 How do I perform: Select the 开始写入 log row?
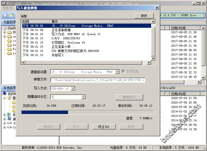(x=86, y=55)
